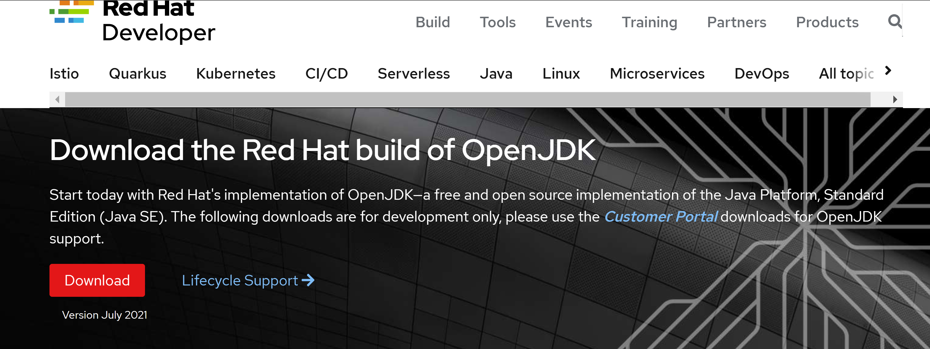Screen dimensions: 930x349
Task: Open the Training menu
Action: click(x=649, y=23)
